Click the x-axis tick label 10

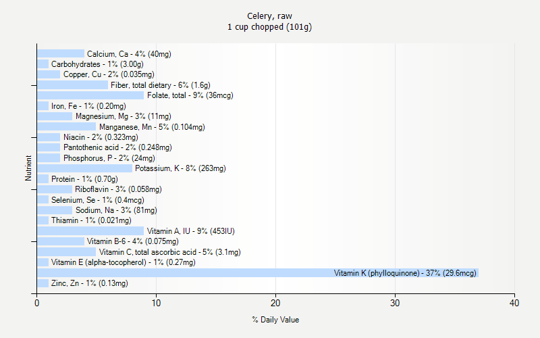156,303
